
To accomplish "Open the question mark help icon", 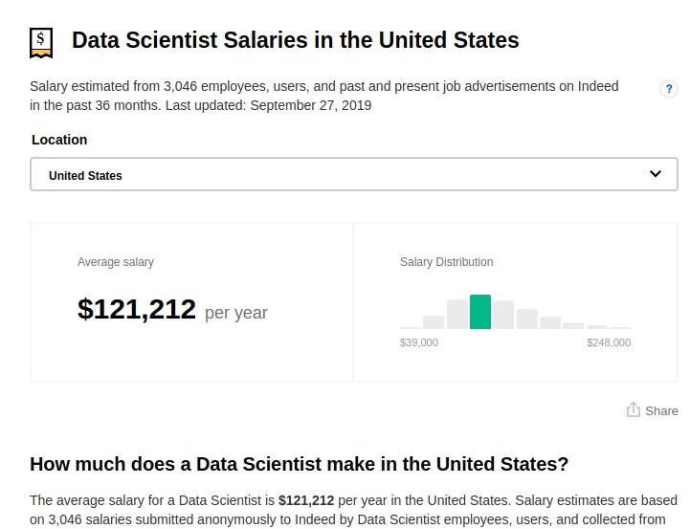I will pos(669,89).
